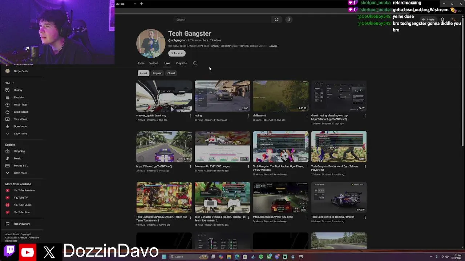The width and height of the screenshot is (465, 261).
Task: Open Movies & TV in Explore
Action: click(21, 166)
